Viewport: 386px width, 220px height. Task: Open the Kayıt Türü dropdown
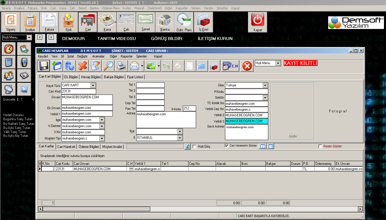pyautogui.click(x=93, y=85)
